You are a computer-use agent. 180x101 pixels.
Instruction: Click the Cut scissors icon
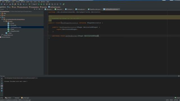pos(10,4)
